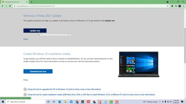
Task: Click the Download tool now button
Action: [x=38, y=71]
